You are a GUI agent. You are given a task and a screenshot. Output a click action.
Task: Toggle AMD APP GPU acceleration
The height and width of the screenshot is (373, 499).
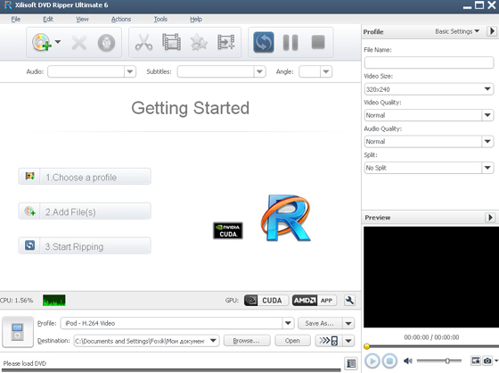click(314, 301)
